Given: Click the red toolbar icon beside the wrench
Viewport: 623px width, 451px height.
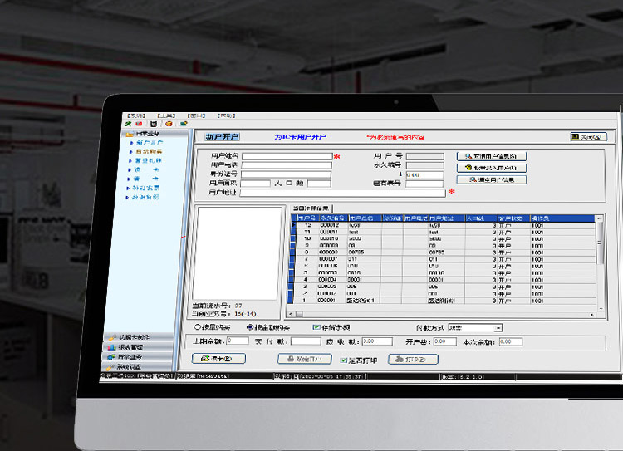Looking at the screenshot, I should [x=139, y=124].
